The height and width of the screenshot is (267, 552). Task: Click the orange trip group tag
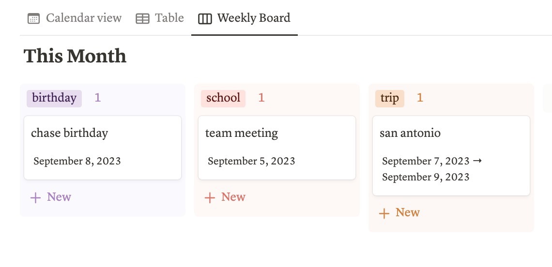390,98
